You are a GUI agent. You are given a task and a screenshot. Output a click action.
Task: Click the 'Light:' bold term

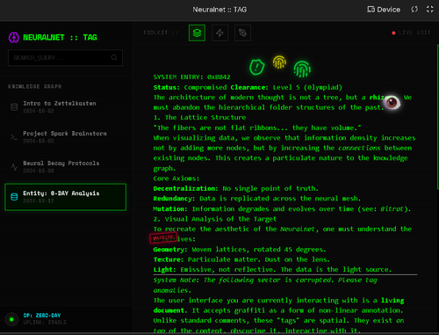tap(164, 270)
